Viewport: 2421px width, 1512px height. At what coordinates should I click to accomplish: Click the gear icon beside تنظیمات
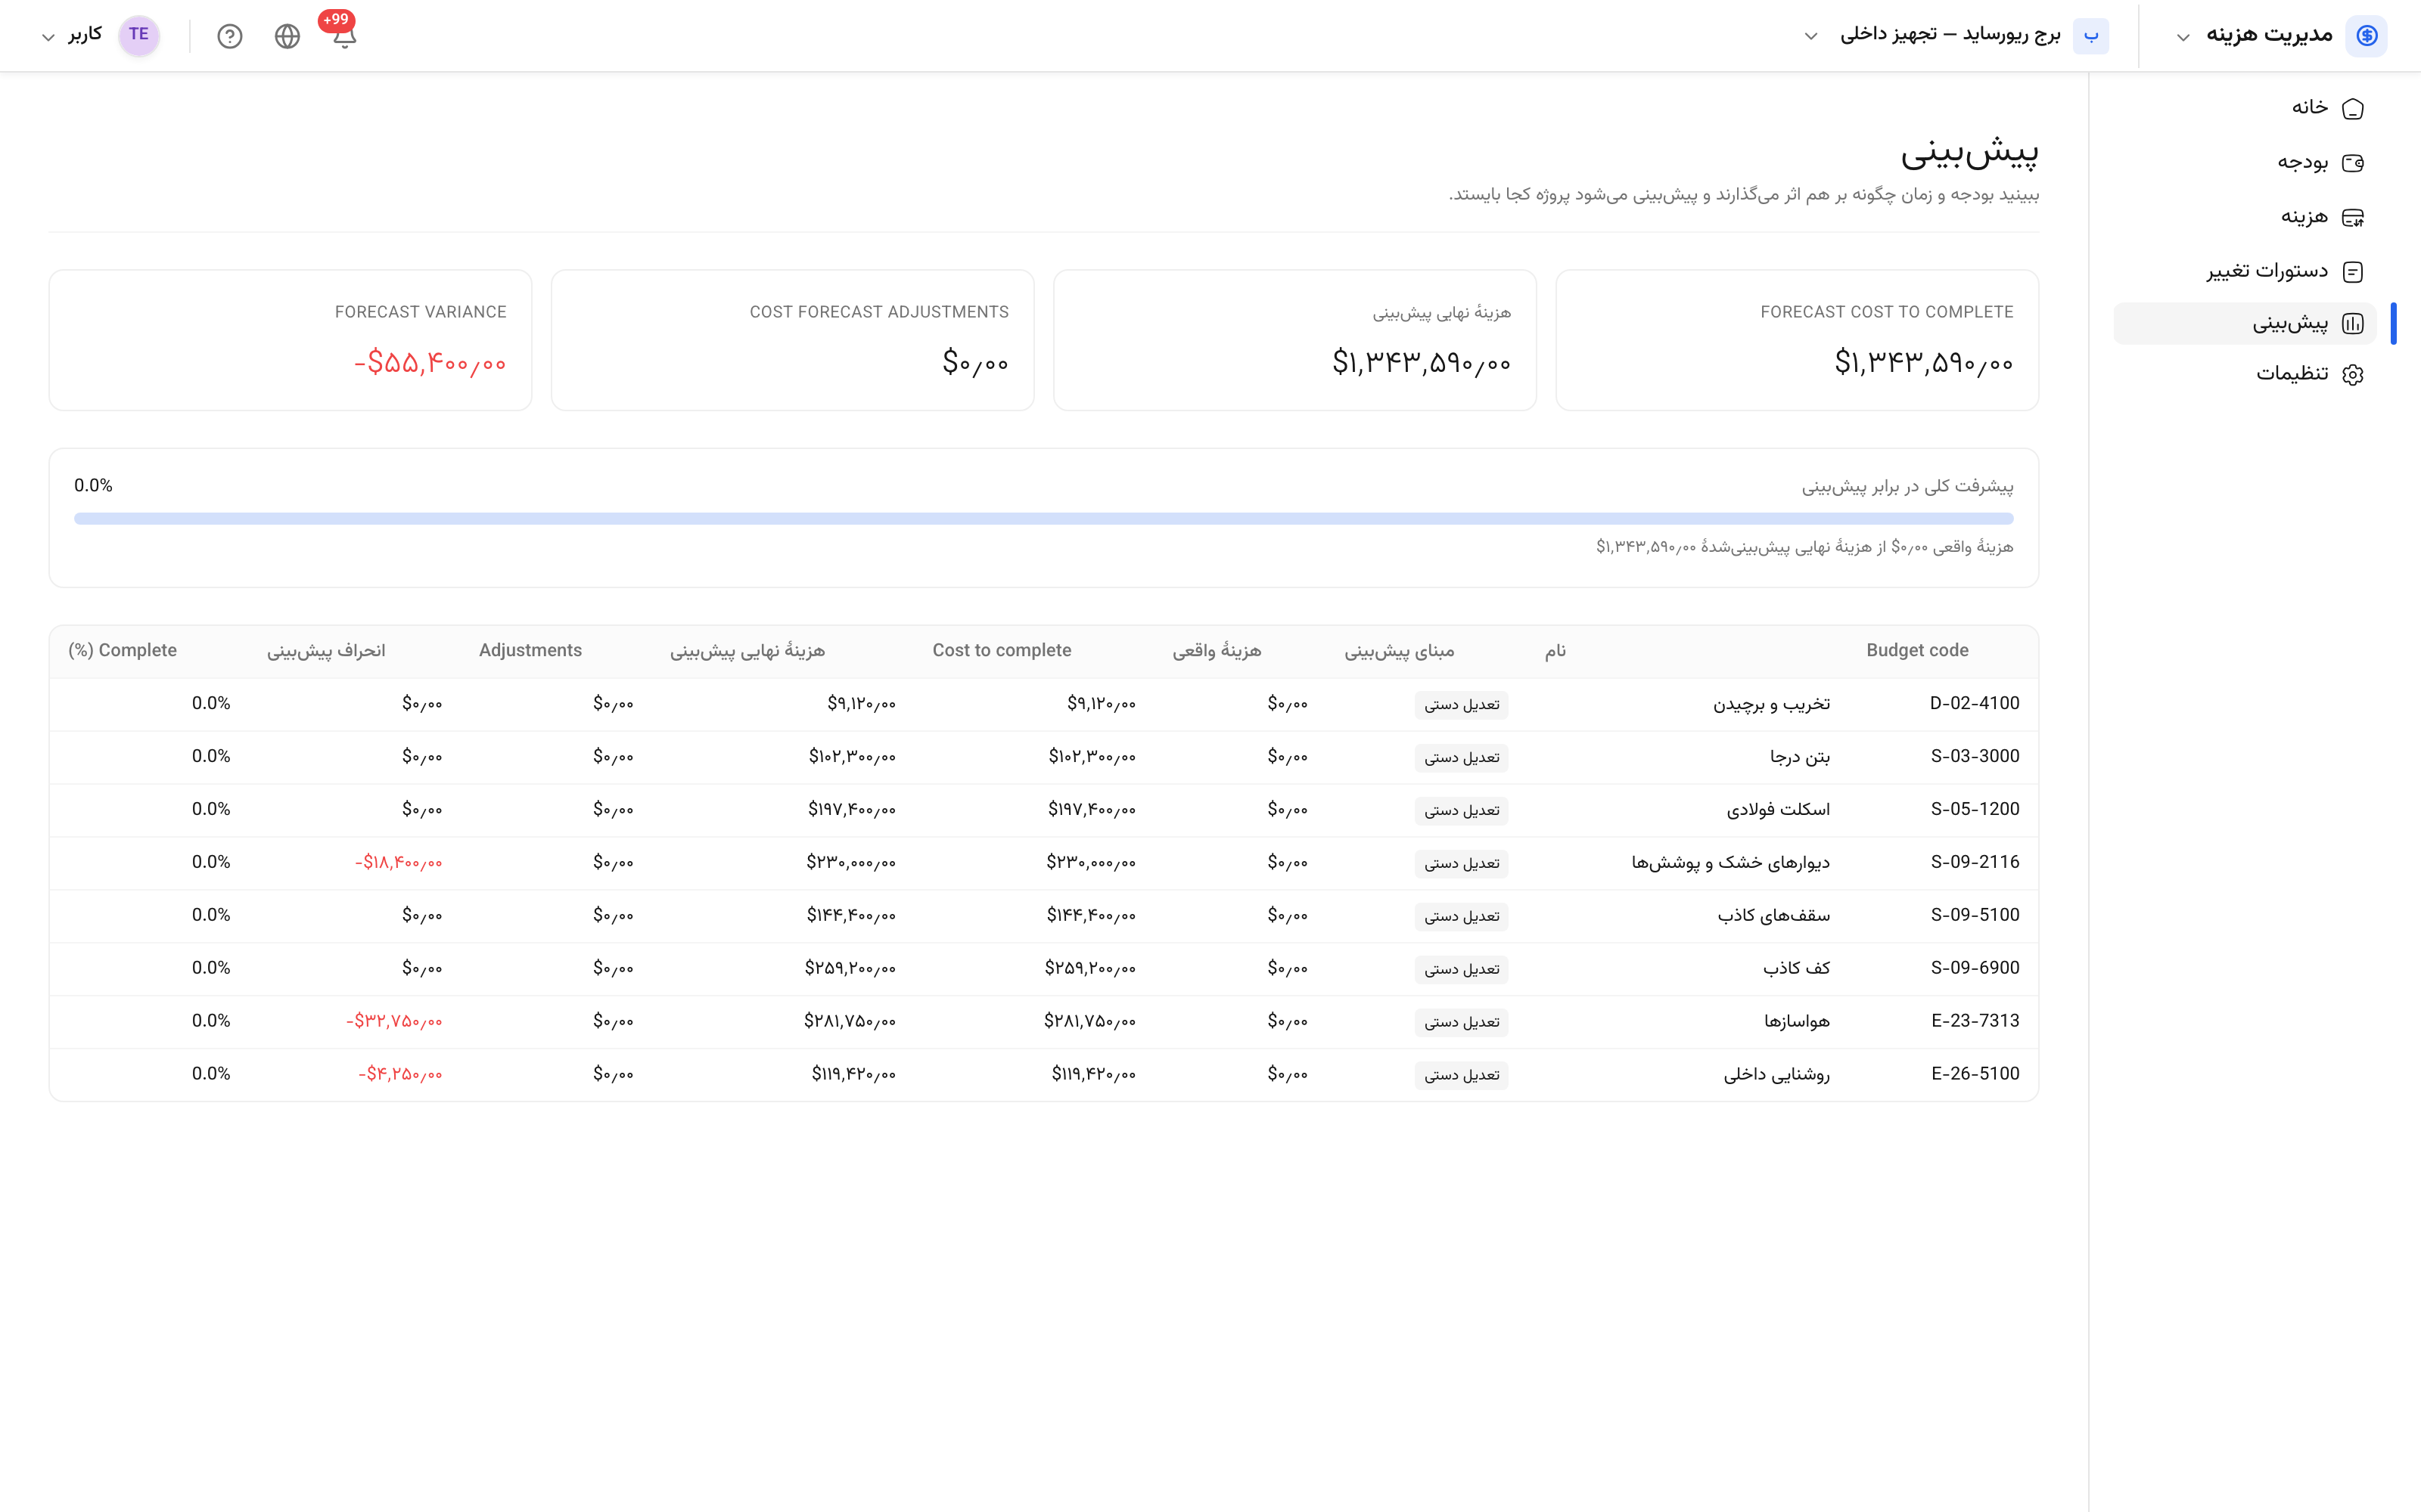point(2353,374)
